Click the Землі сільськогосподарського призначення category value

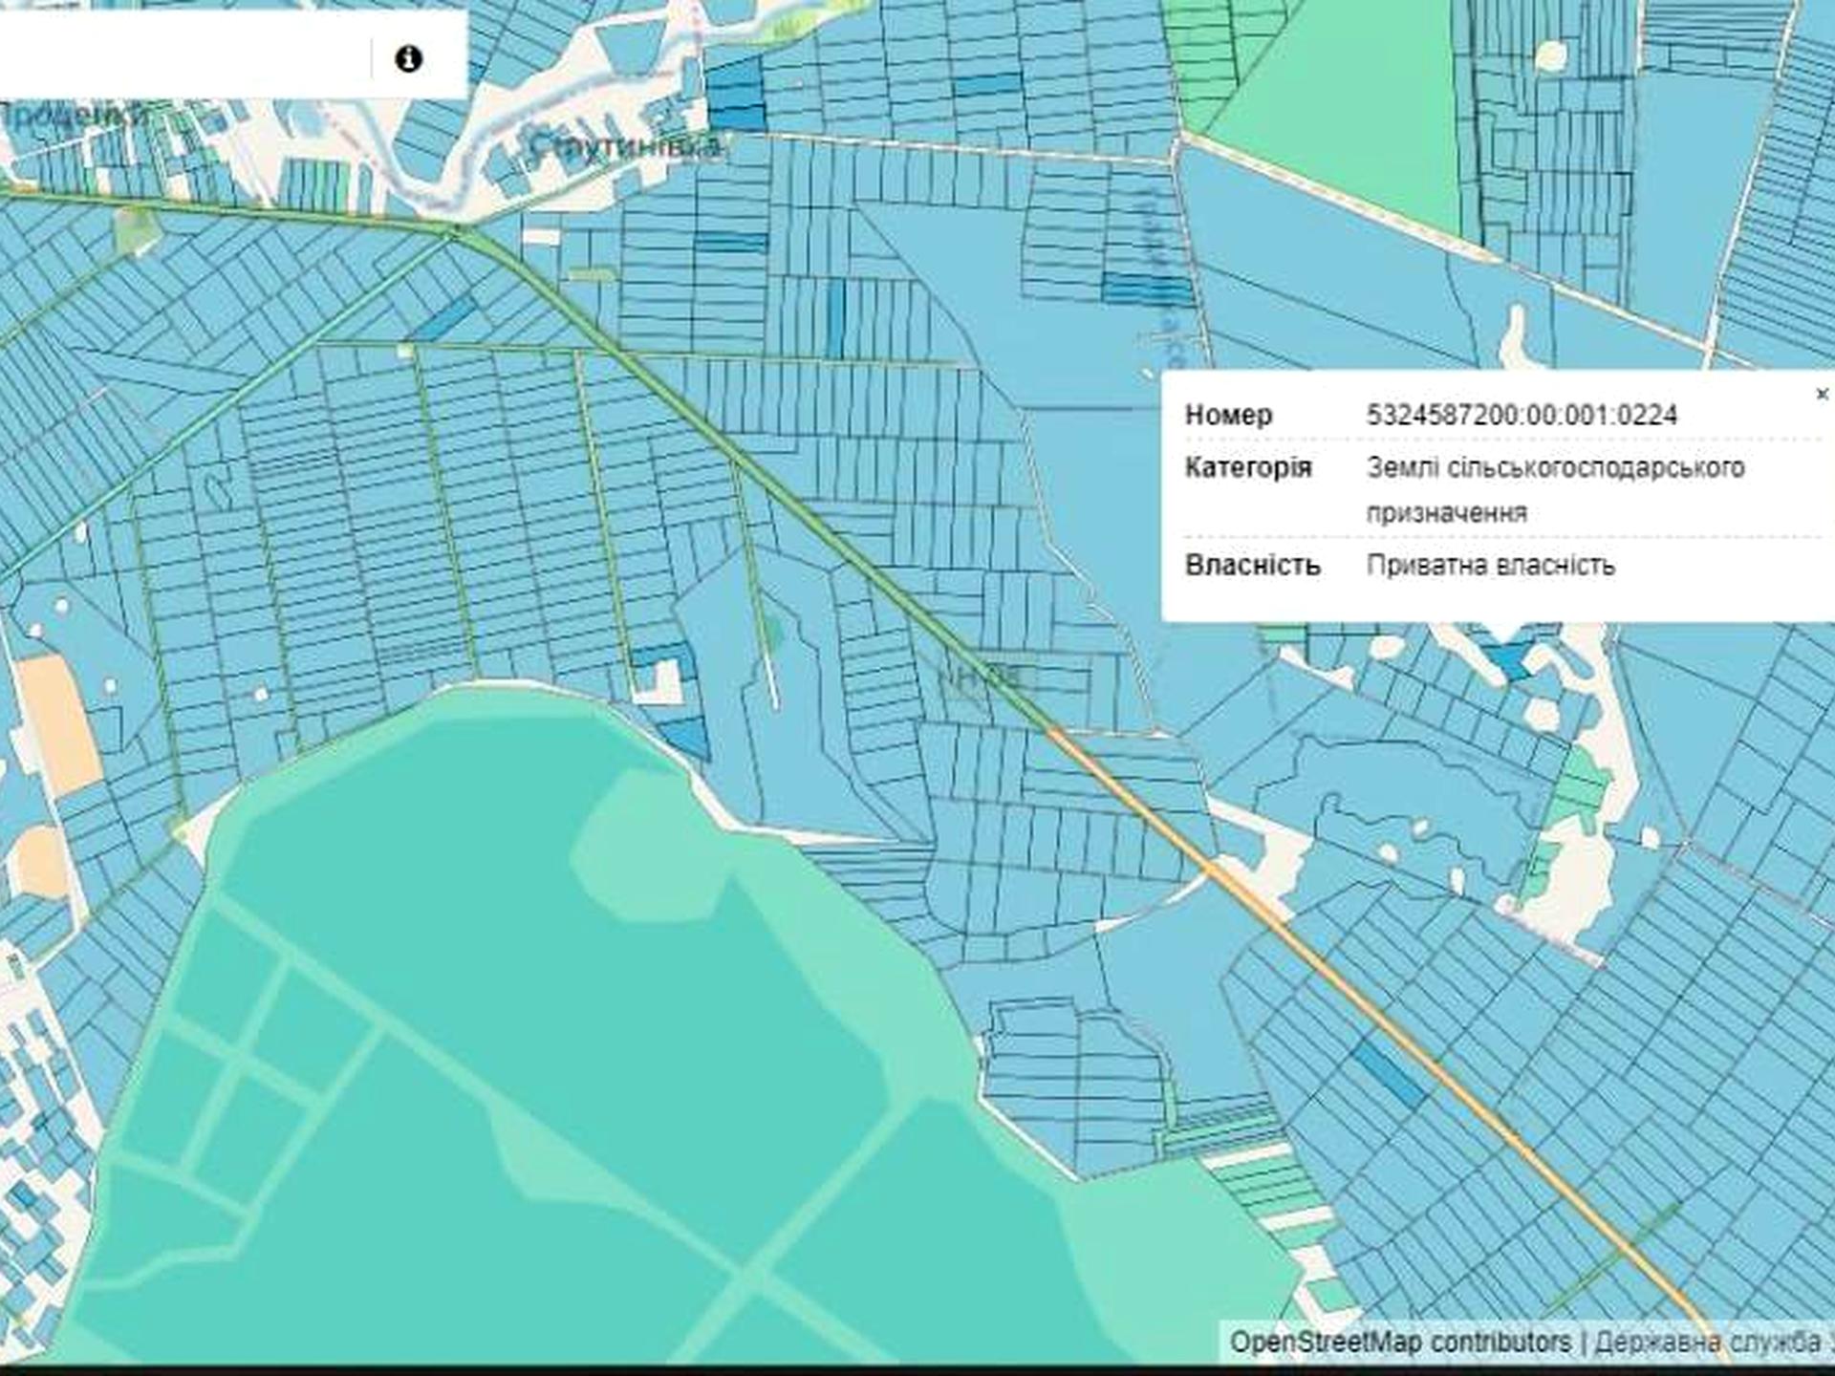pos(1555,489)
